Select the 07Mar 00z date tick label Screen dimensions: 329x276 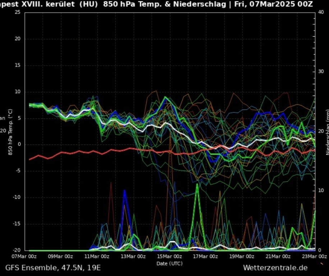[x=24, y=256]
